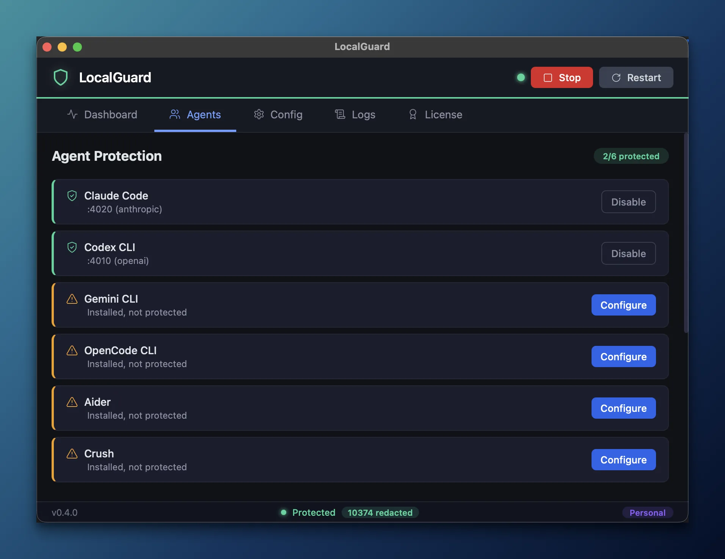This screenshot has width=725, height=559.
Task: Click 'Installed, not protected' under Gemini CLI
Action: [x=137, y=312]
